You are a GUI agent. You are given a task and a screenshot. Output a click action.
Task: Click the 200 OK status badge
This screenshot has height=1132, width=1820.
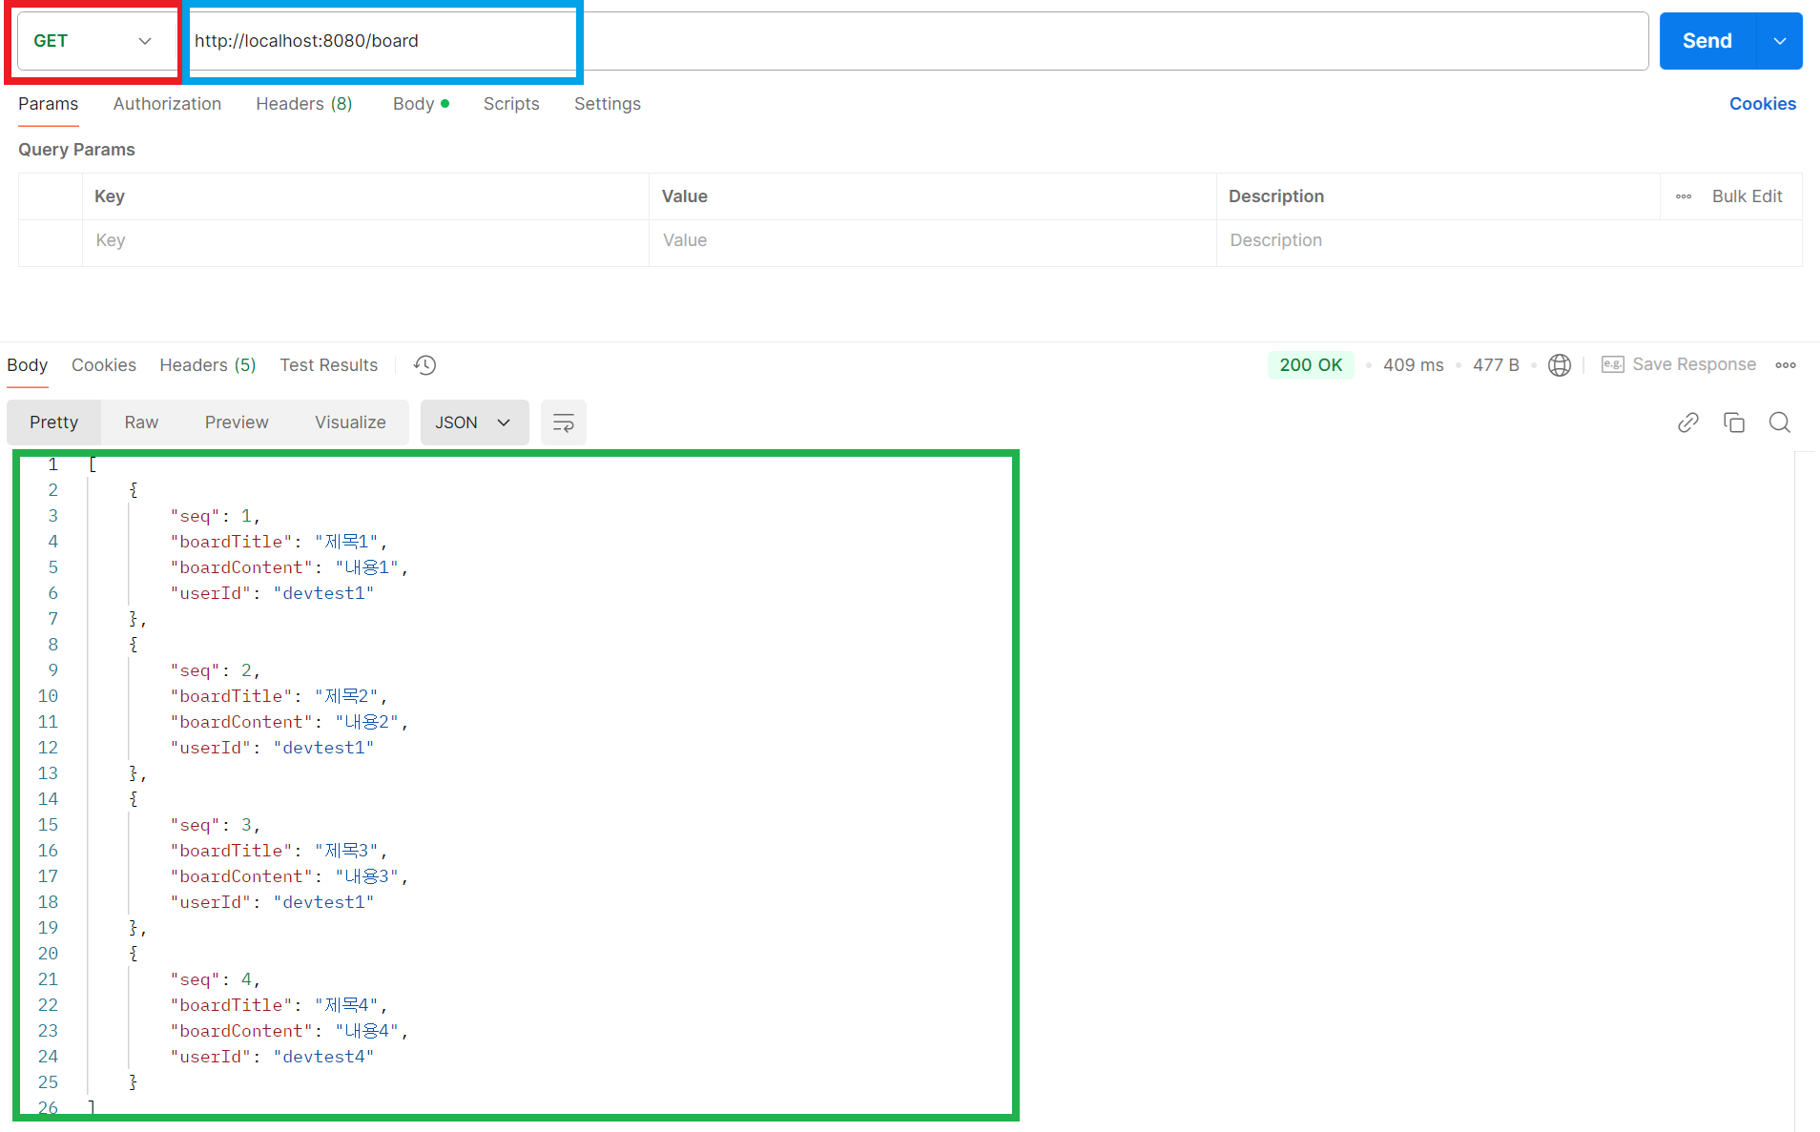[1311, 365]
